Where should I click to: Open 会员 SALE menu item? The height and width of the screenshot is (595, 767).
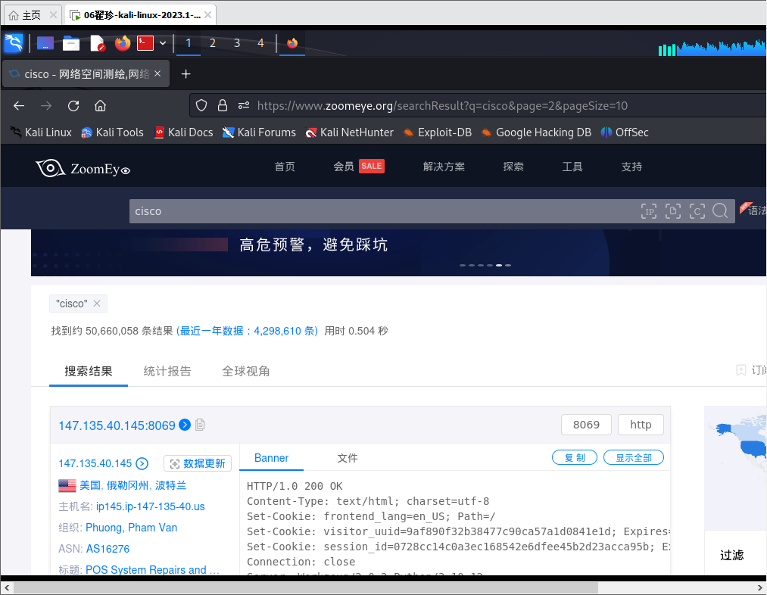point(359,167)
